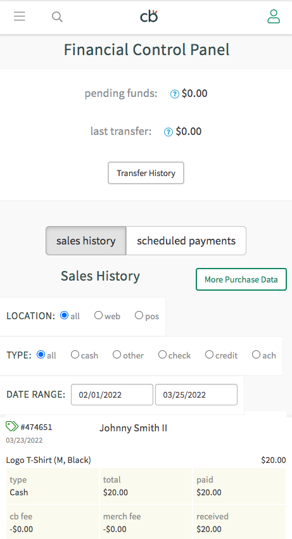This screenshot has height=539, width=292.
Task: Click the cb fee -$0.00 cell
Action: [x=53, y=522]
